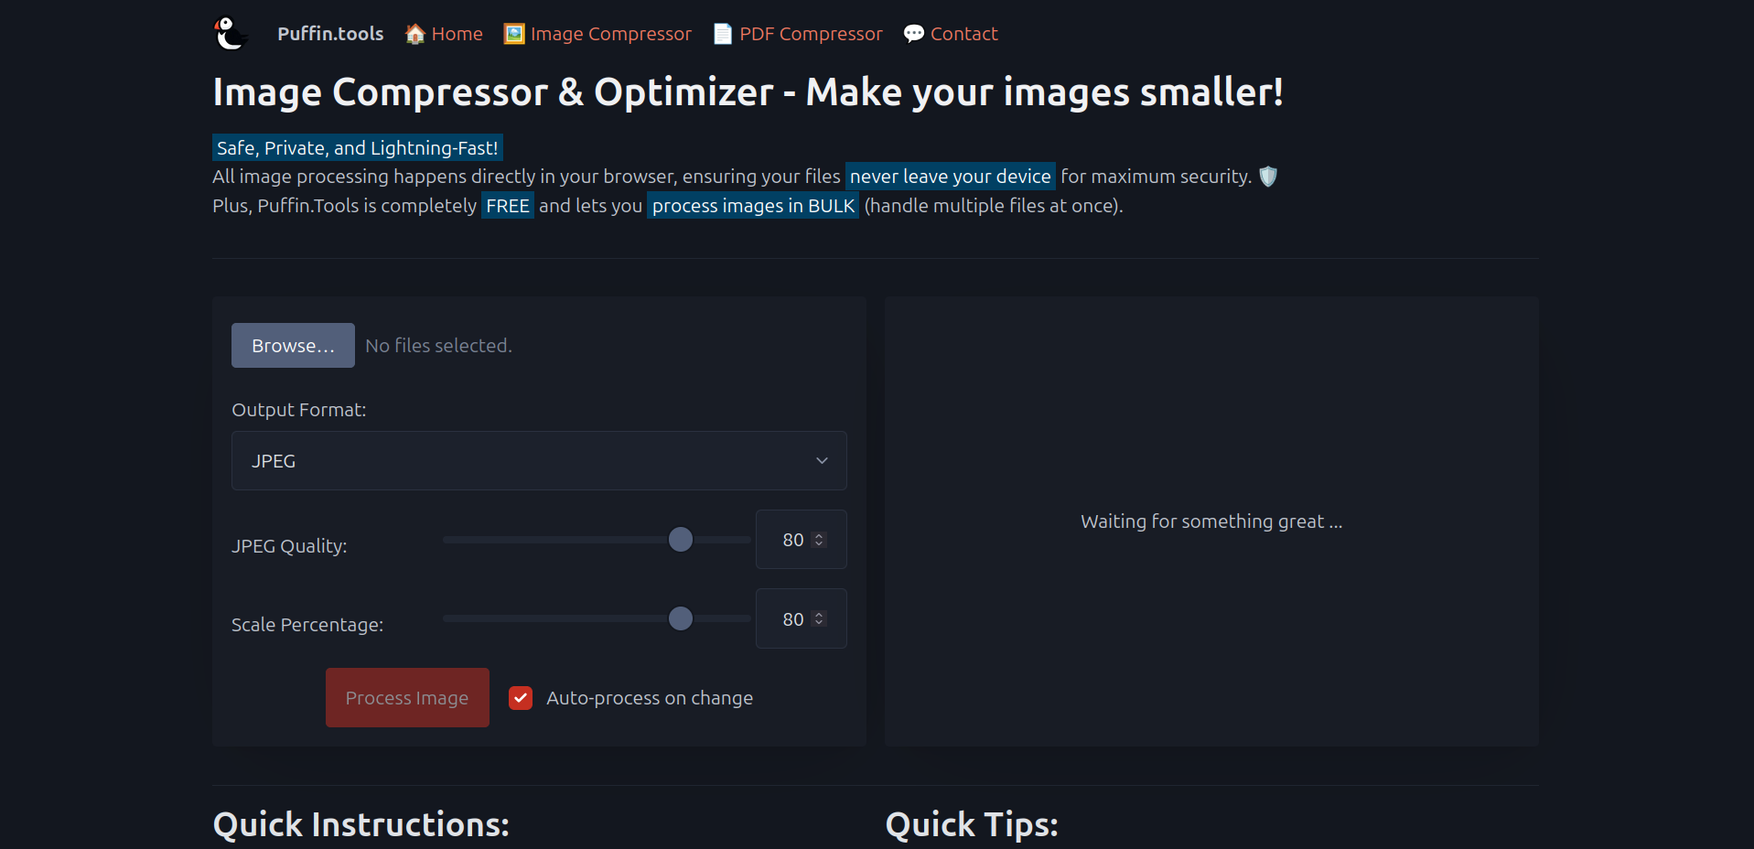This screenshot has height=849, width=1754.
Task: Click the Scale Percentage value field
Action: click(x=792, y=618)
